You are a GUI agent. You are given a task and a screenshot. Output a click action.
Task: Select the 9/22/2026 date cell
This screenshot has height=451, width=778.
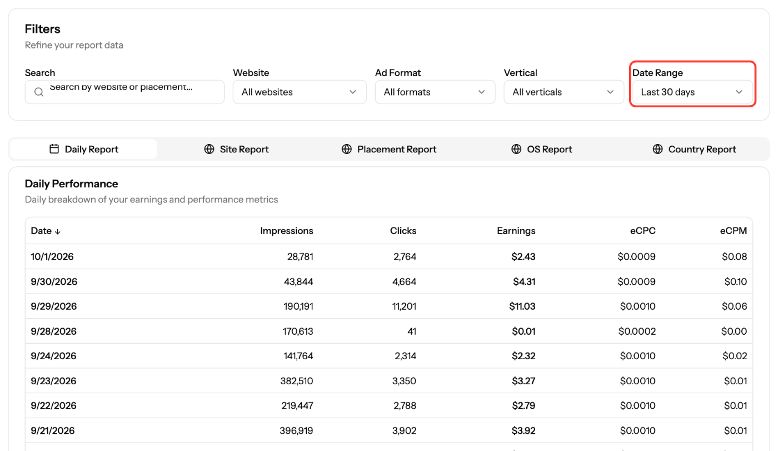(x=53, y=405)
